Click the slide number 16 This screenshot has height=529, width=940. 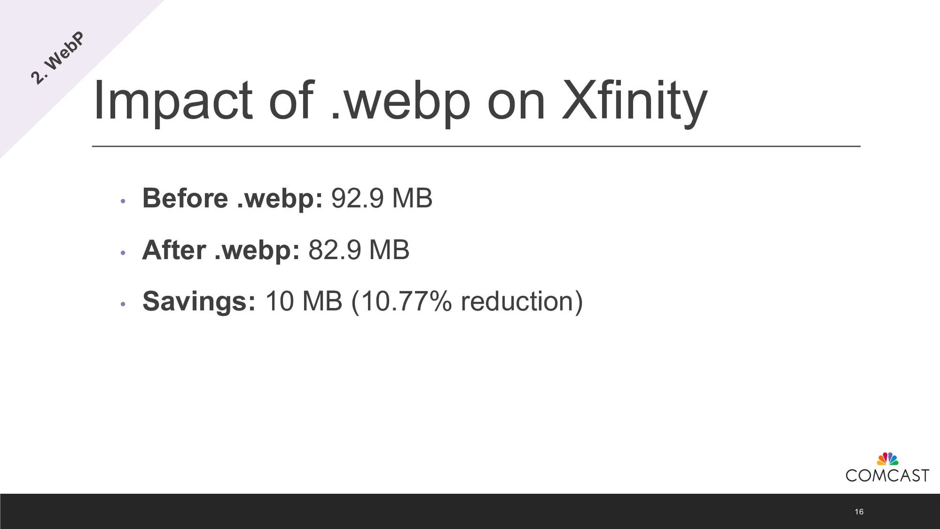coord(859,512)
